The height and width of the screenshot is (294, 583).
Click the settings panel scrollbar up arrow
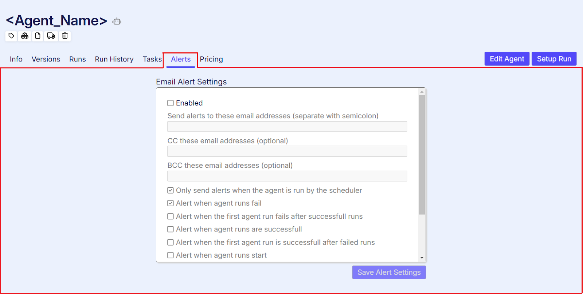tap(422, 92)
